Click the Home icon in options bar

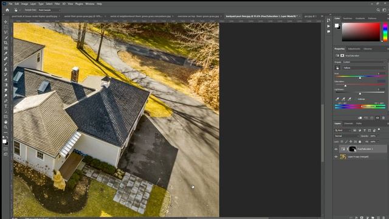[x=7, y=10]
